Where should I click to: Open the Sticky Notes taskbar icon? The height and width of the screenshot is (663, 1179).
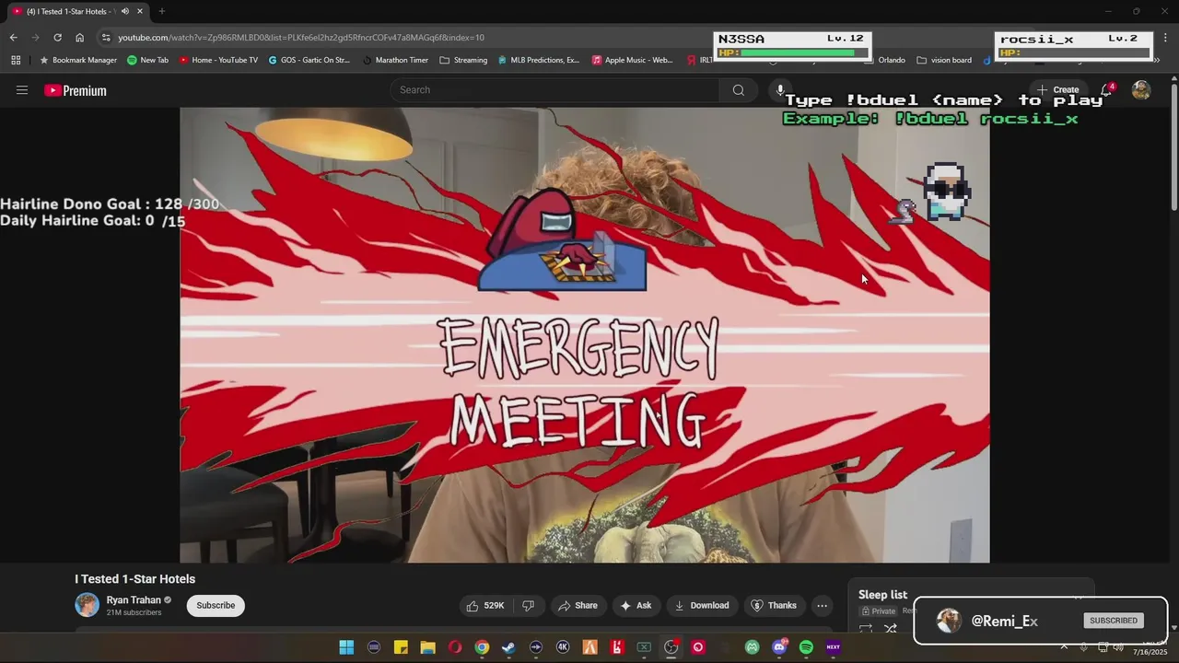coord(401,647)
